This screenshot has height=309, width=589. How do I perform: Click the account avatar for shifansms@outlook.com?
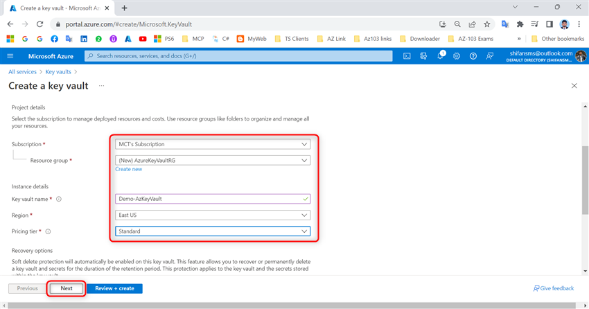tap(581, 56)
